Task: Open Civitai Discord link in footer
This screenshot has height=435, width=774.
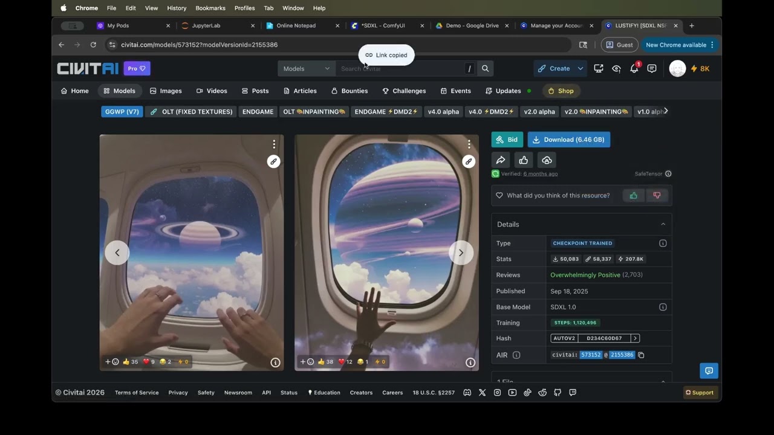Action: [x=467, y=393]
